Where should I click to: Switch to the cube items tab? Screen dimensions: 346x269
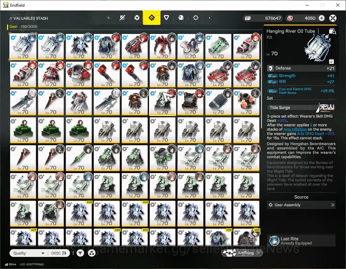(137, 18)
